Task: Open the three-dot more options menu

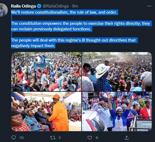Action: click(149, 6)
